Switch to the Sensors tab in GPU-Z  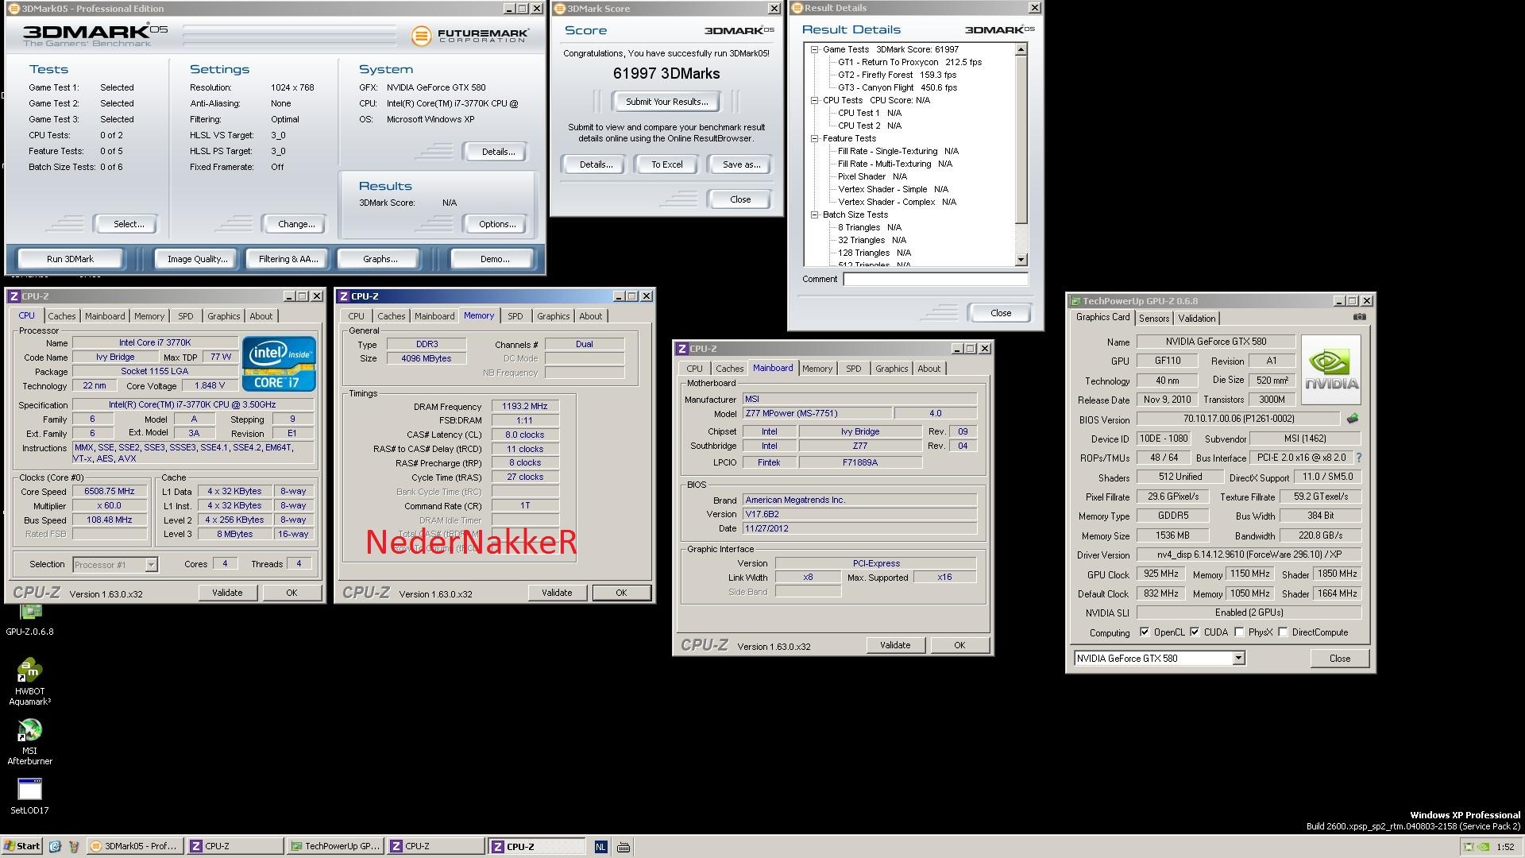point(1153,319)
